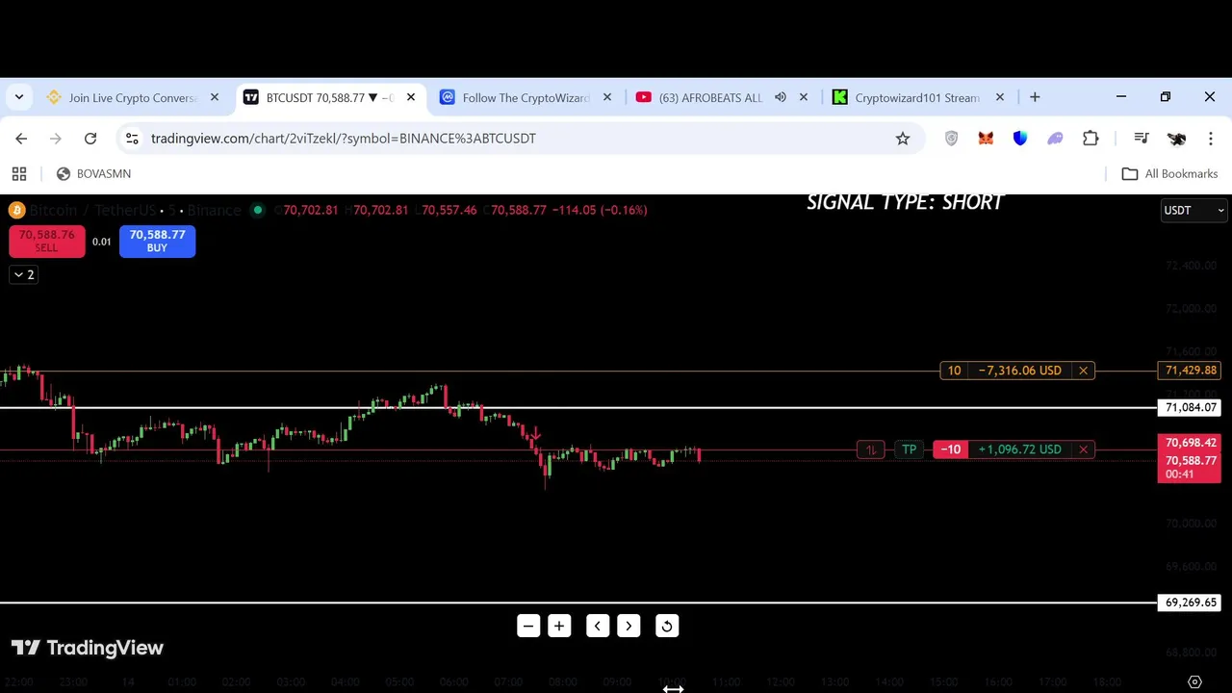Click the blue shield extension icon
This screenshot has width=1232, height=693.
(1020, 139)
